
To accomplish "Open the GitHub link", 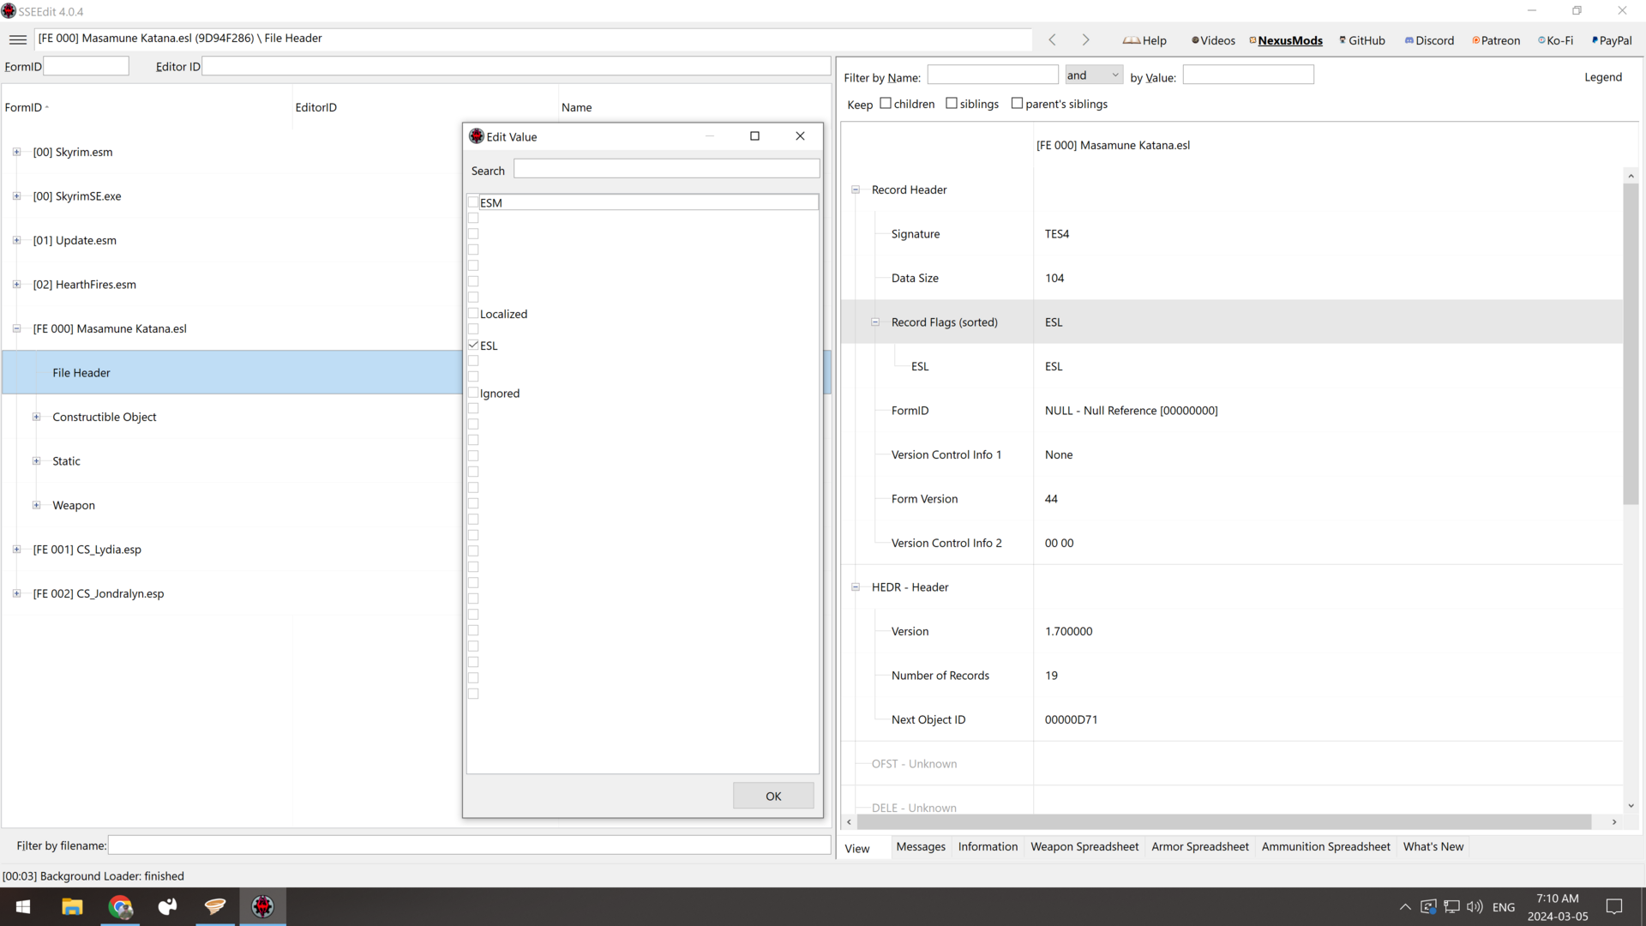I will [x=1362, y=40].
